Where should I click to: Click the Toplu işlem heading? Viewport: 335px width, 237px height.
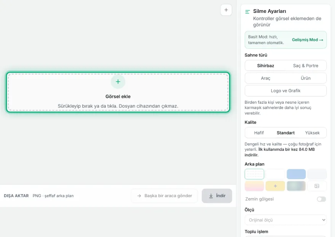coord(256,231)
